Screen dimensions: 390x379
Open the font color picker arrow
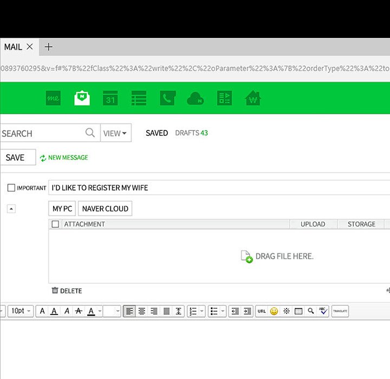pos(99,311)
